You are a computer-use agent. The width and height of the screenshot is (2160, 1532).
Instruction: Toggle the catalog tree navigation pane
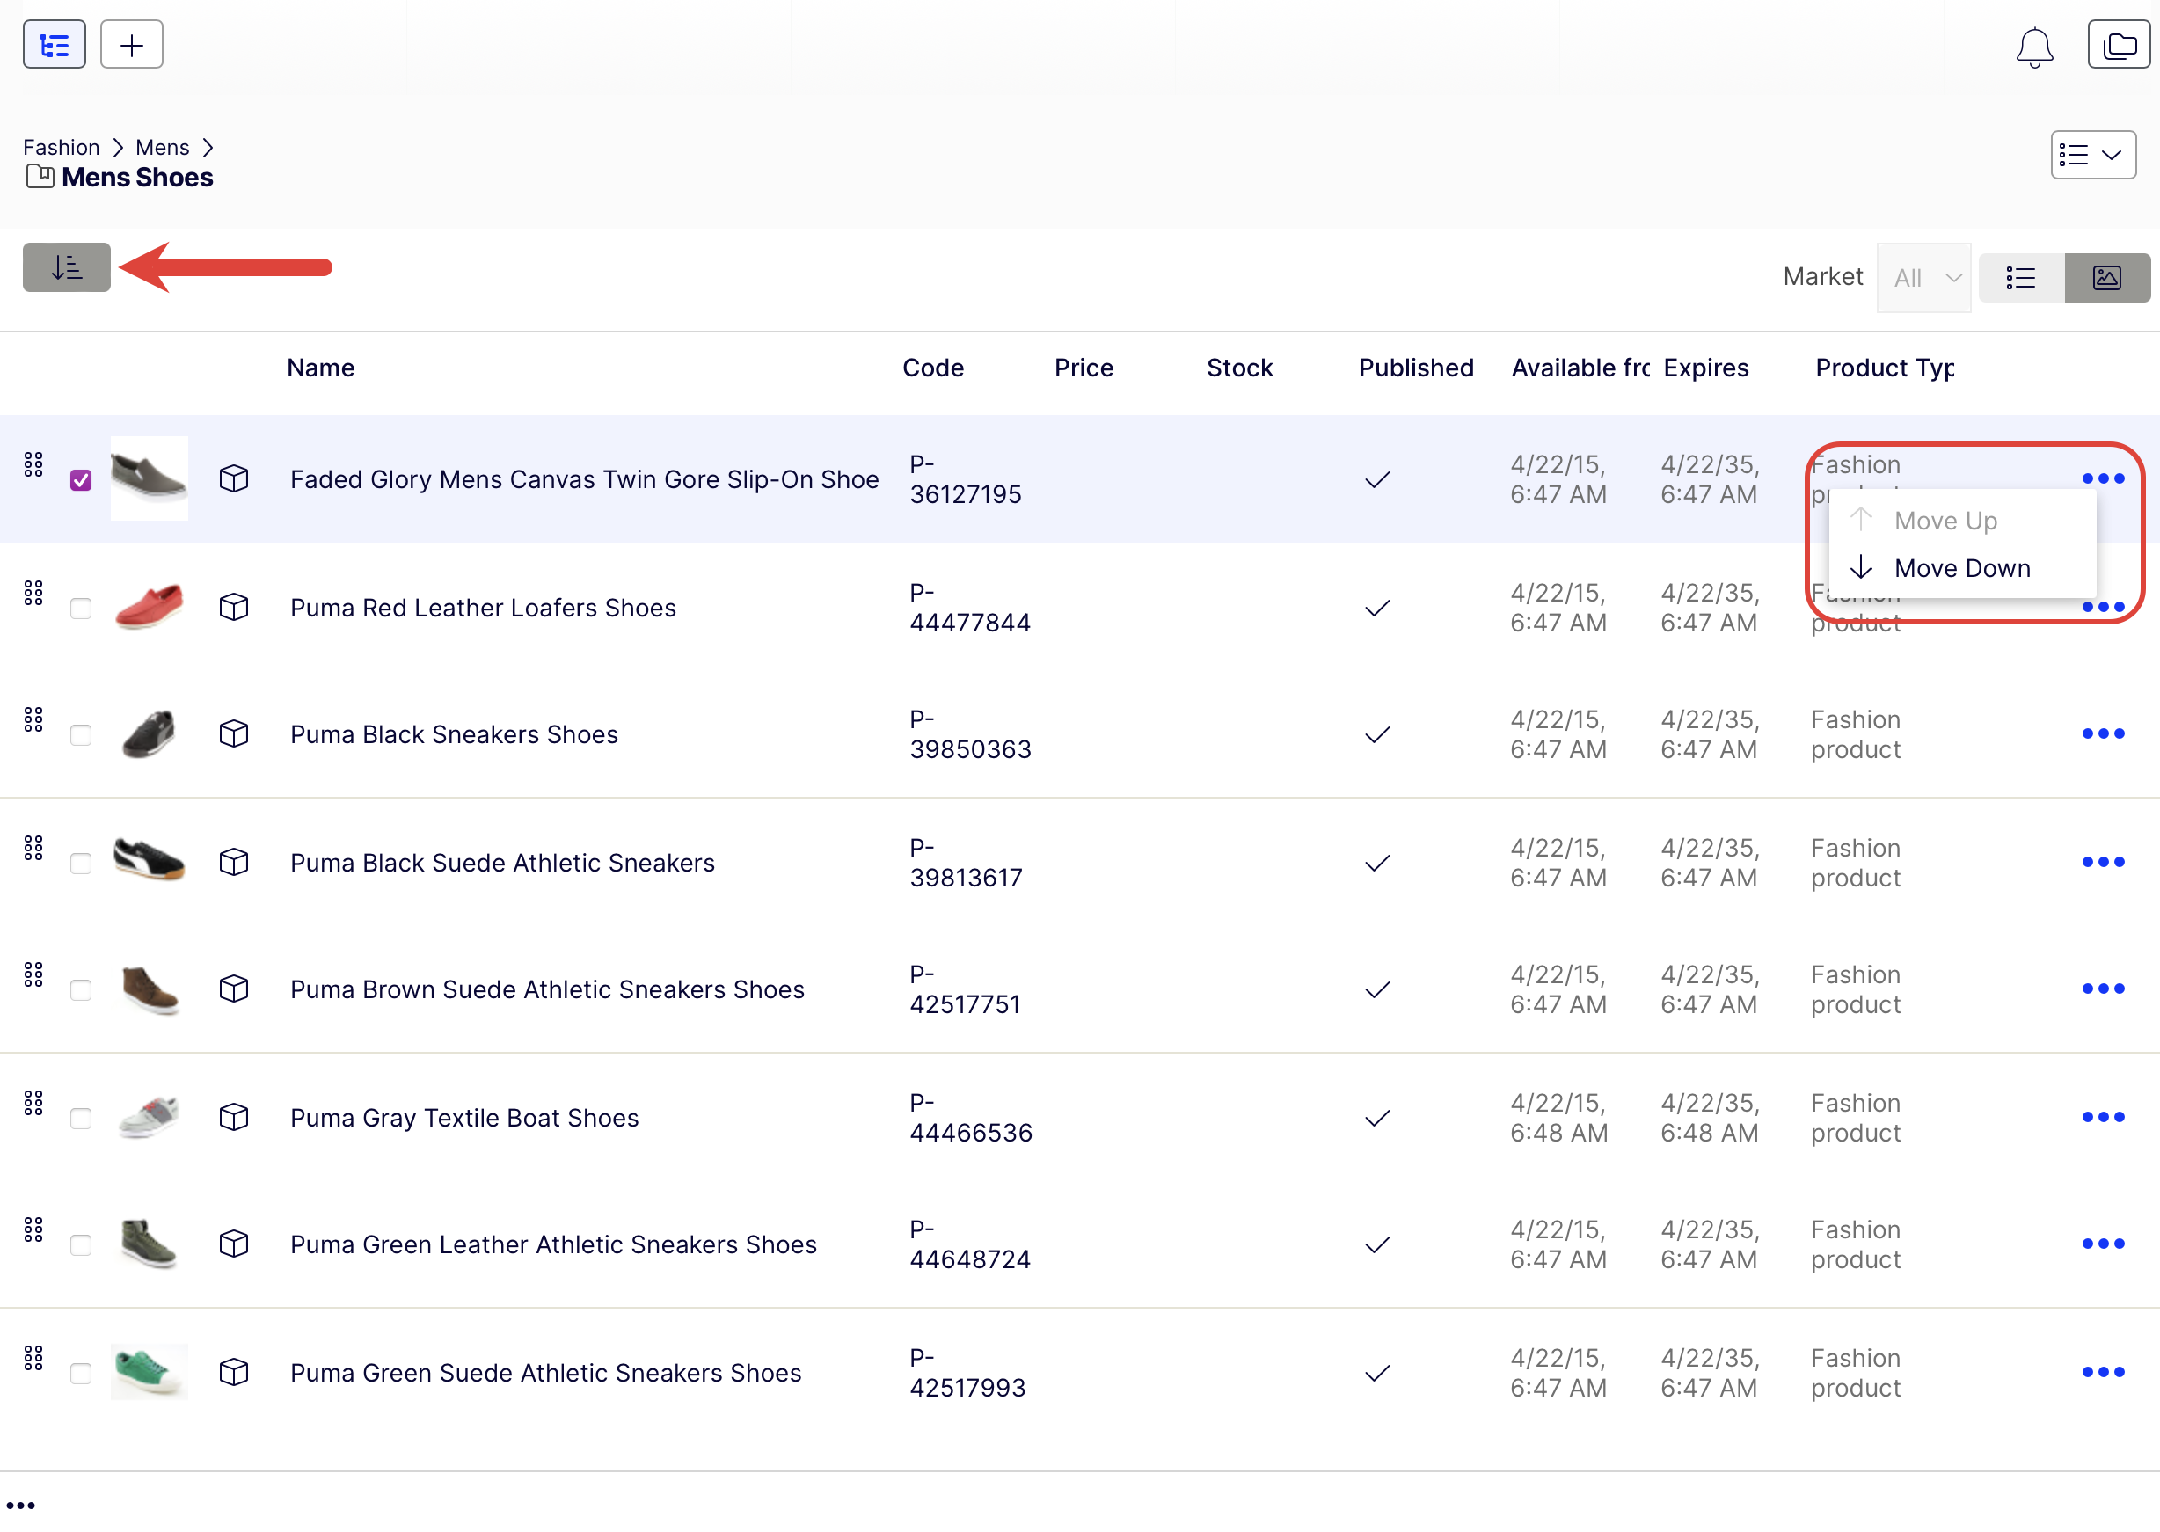pos(55,44)
